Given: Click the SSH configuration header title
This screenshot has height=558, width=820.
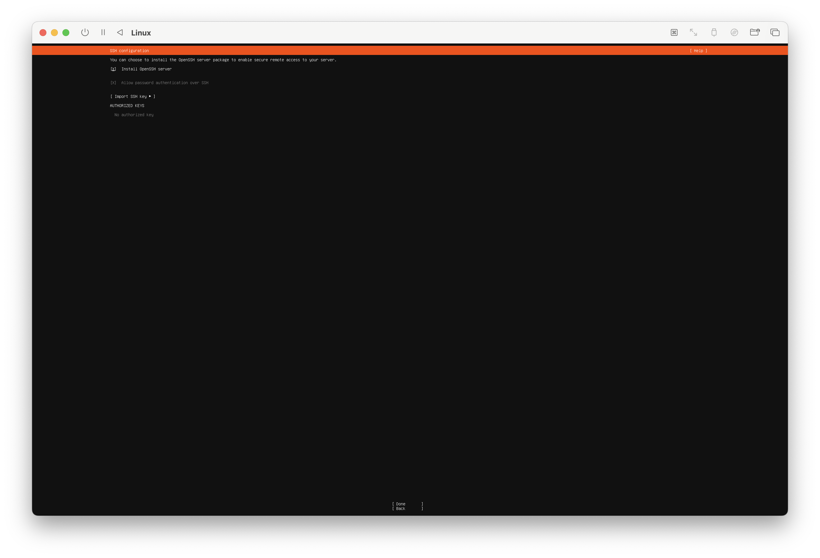Looking at the screenshot, I should (x=129, y=51).
